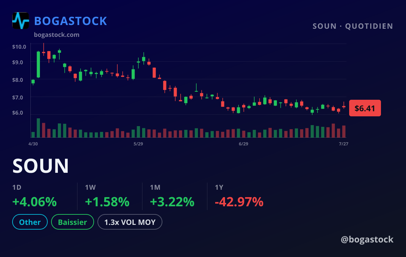The image size is (406, 257).
Task: Click the Bogastock pulse logo icon
Action: click(x=21, y=21)
